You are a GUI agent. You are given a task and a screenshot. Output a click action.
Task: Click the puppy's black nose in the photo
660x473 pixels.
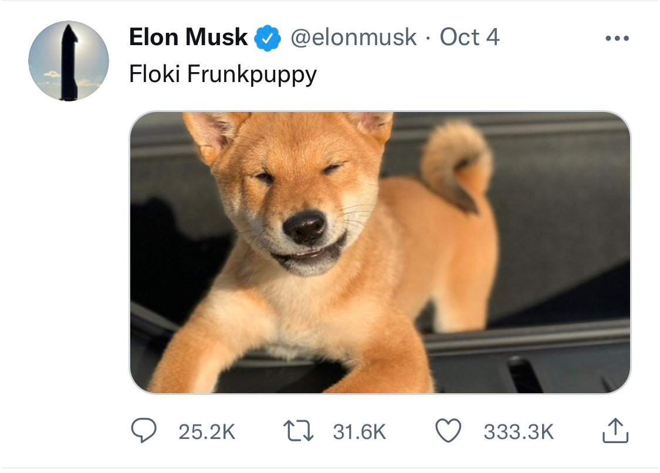point(304,226)
